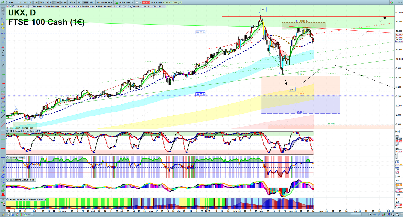Choose the red diagonal line tool
Screen dimensions: 403x217
pos(3,125)
